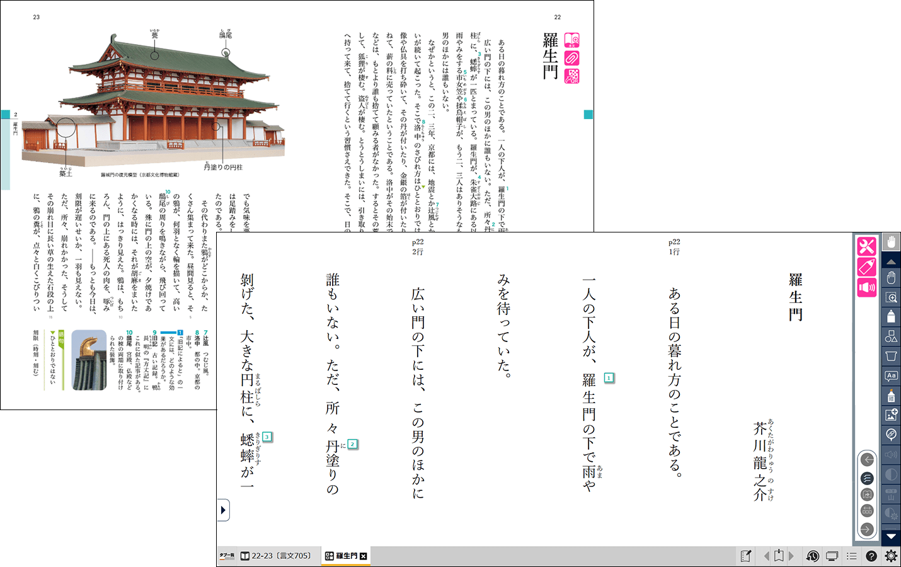This screenshot has width=901, height=567.
Task: Collapse toolbar with the up triangle arrow
Action: pyautogui.click(x=891, y=261)
